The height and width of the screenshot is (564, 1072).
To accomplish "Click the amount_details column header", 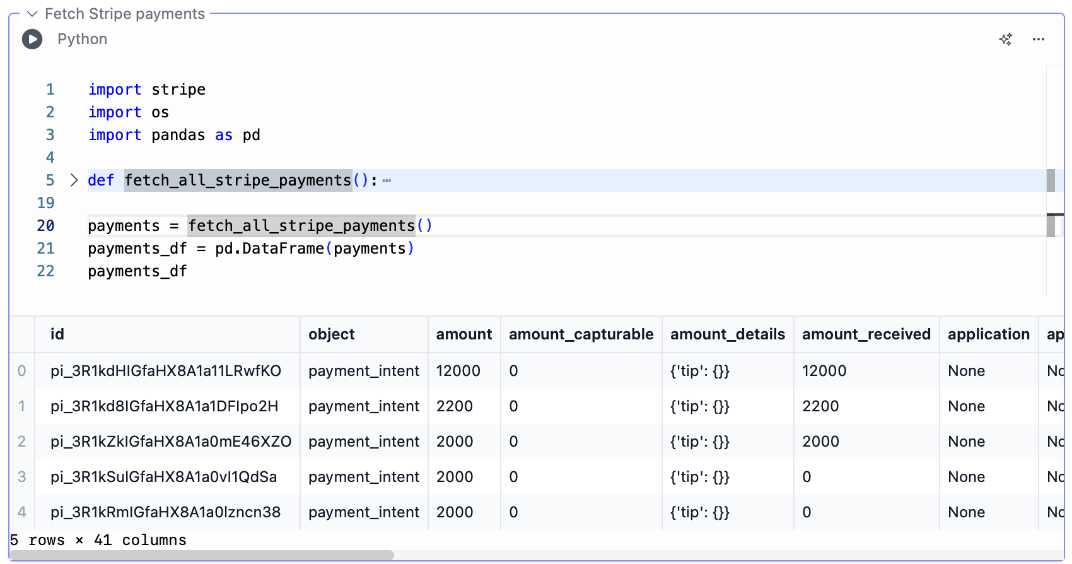I will [728, 334].
